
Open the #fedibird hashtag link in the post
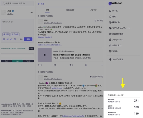(x=48, y=37)
